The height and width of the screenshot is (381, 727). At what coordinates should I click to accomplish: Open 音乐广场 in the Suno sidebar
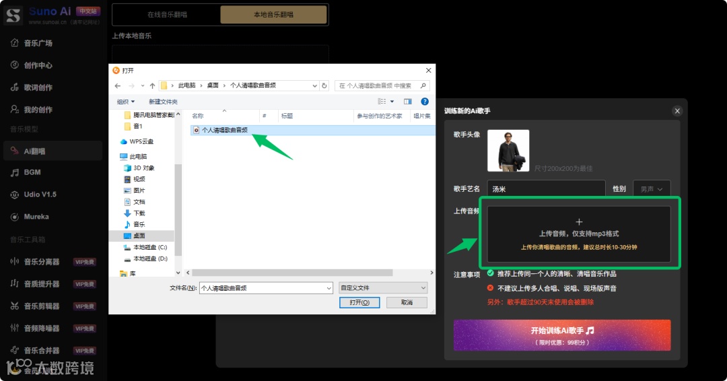(38, 43)
